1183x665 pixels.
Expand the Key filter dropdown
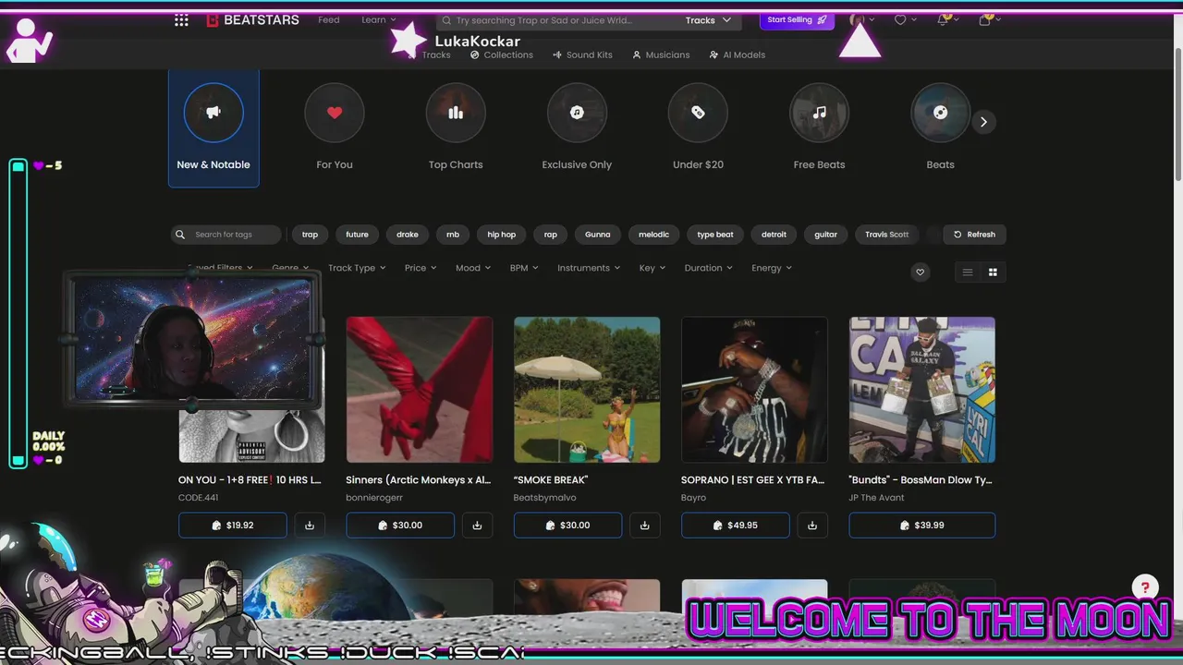[x=652, y=268]
